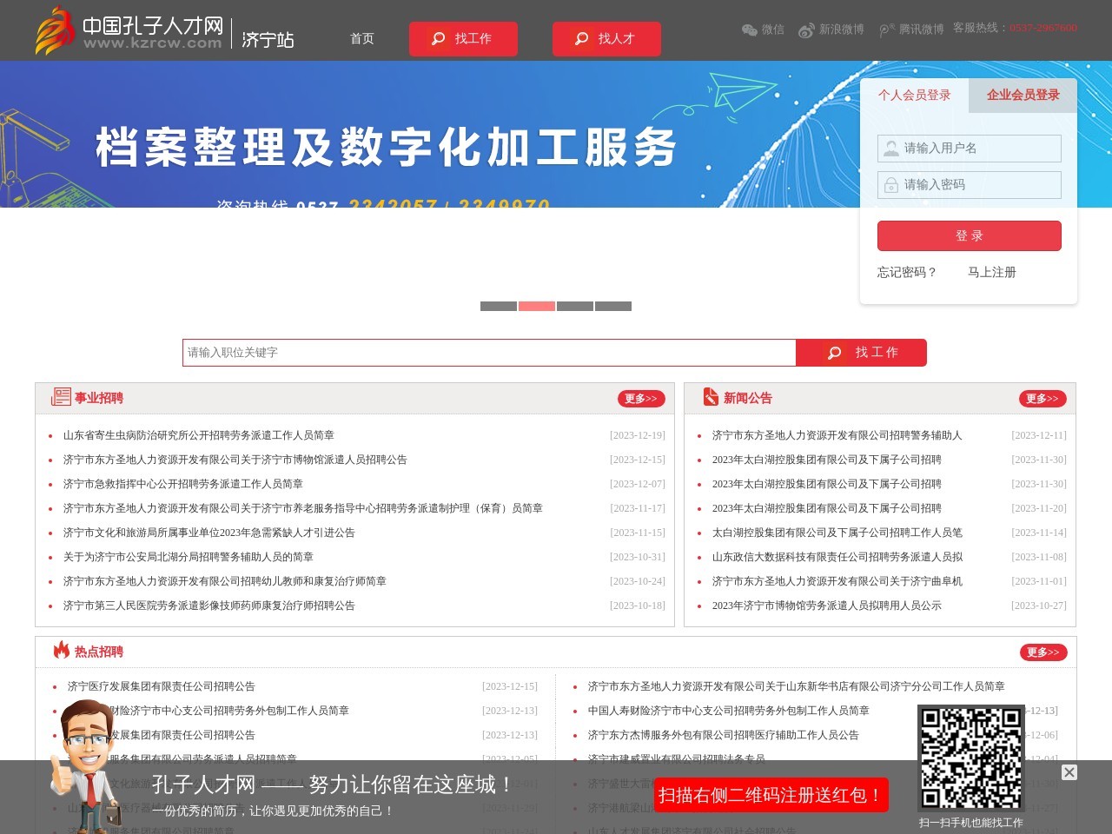Image resolution: width=1112 pixels, height=834 pixels.
Task: Click the document icon beside 事业招聘
Action: [60, 397]
